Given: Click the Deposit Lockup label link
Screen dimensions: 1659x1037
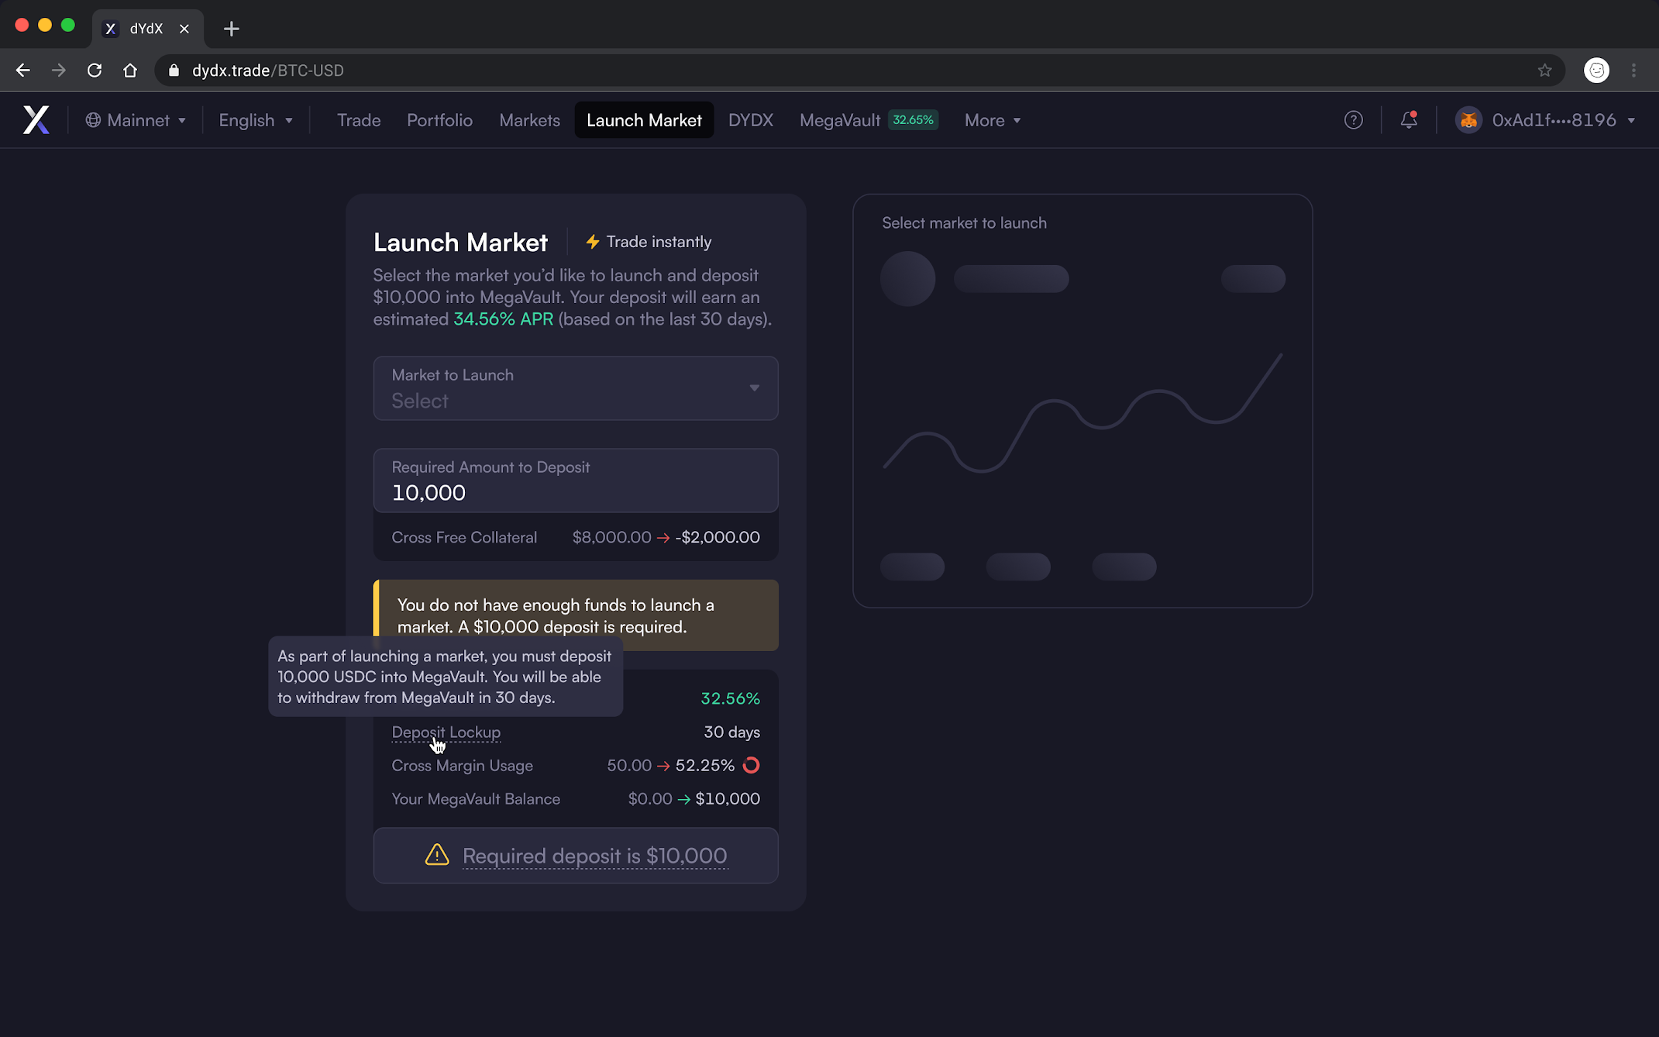Looking at the screenshot, I should (446, 732).
